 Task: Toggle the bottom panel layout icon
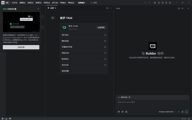point(159,3)
